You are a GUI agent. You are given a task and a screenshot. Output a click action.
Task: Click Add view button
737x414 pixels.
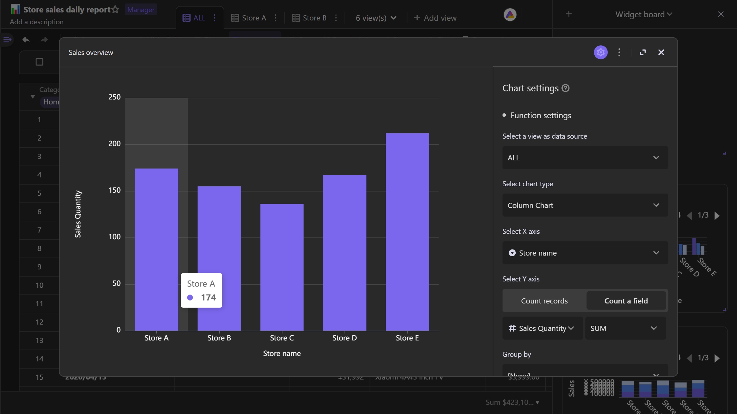click(x=434, y=18)
